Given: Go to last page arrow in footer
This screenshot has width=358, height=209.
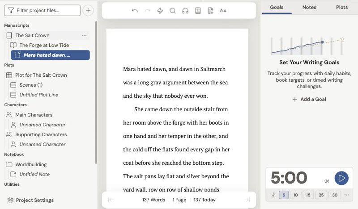Looking at the screenshot, I should point(247,200).
